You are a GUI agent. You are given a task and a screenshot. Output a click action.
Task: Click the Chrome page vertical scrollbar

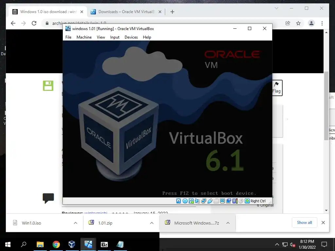pos(326,106)
